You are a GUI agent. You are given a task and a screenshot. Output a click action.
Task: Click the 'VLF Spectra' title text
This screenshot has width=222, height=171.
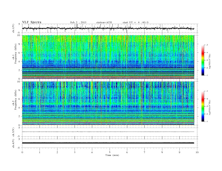coord(32,22)
